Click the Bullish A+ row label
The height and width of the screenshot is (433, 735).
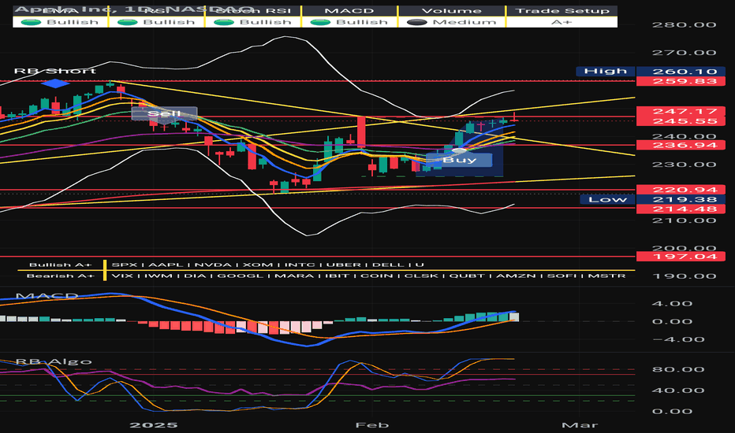tap(61, 265)
